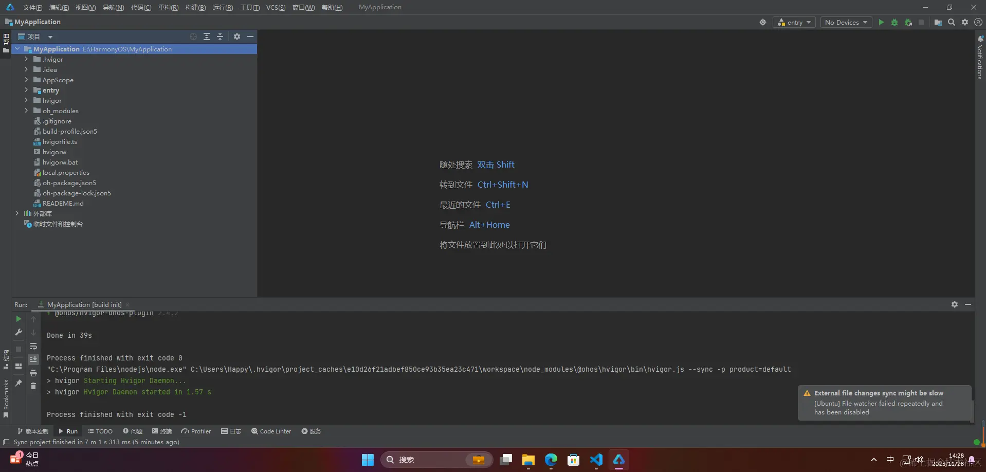Screen dimensions: 986x472
Task: Open File Explorer from taskbar
Action: tap(528, 460)
